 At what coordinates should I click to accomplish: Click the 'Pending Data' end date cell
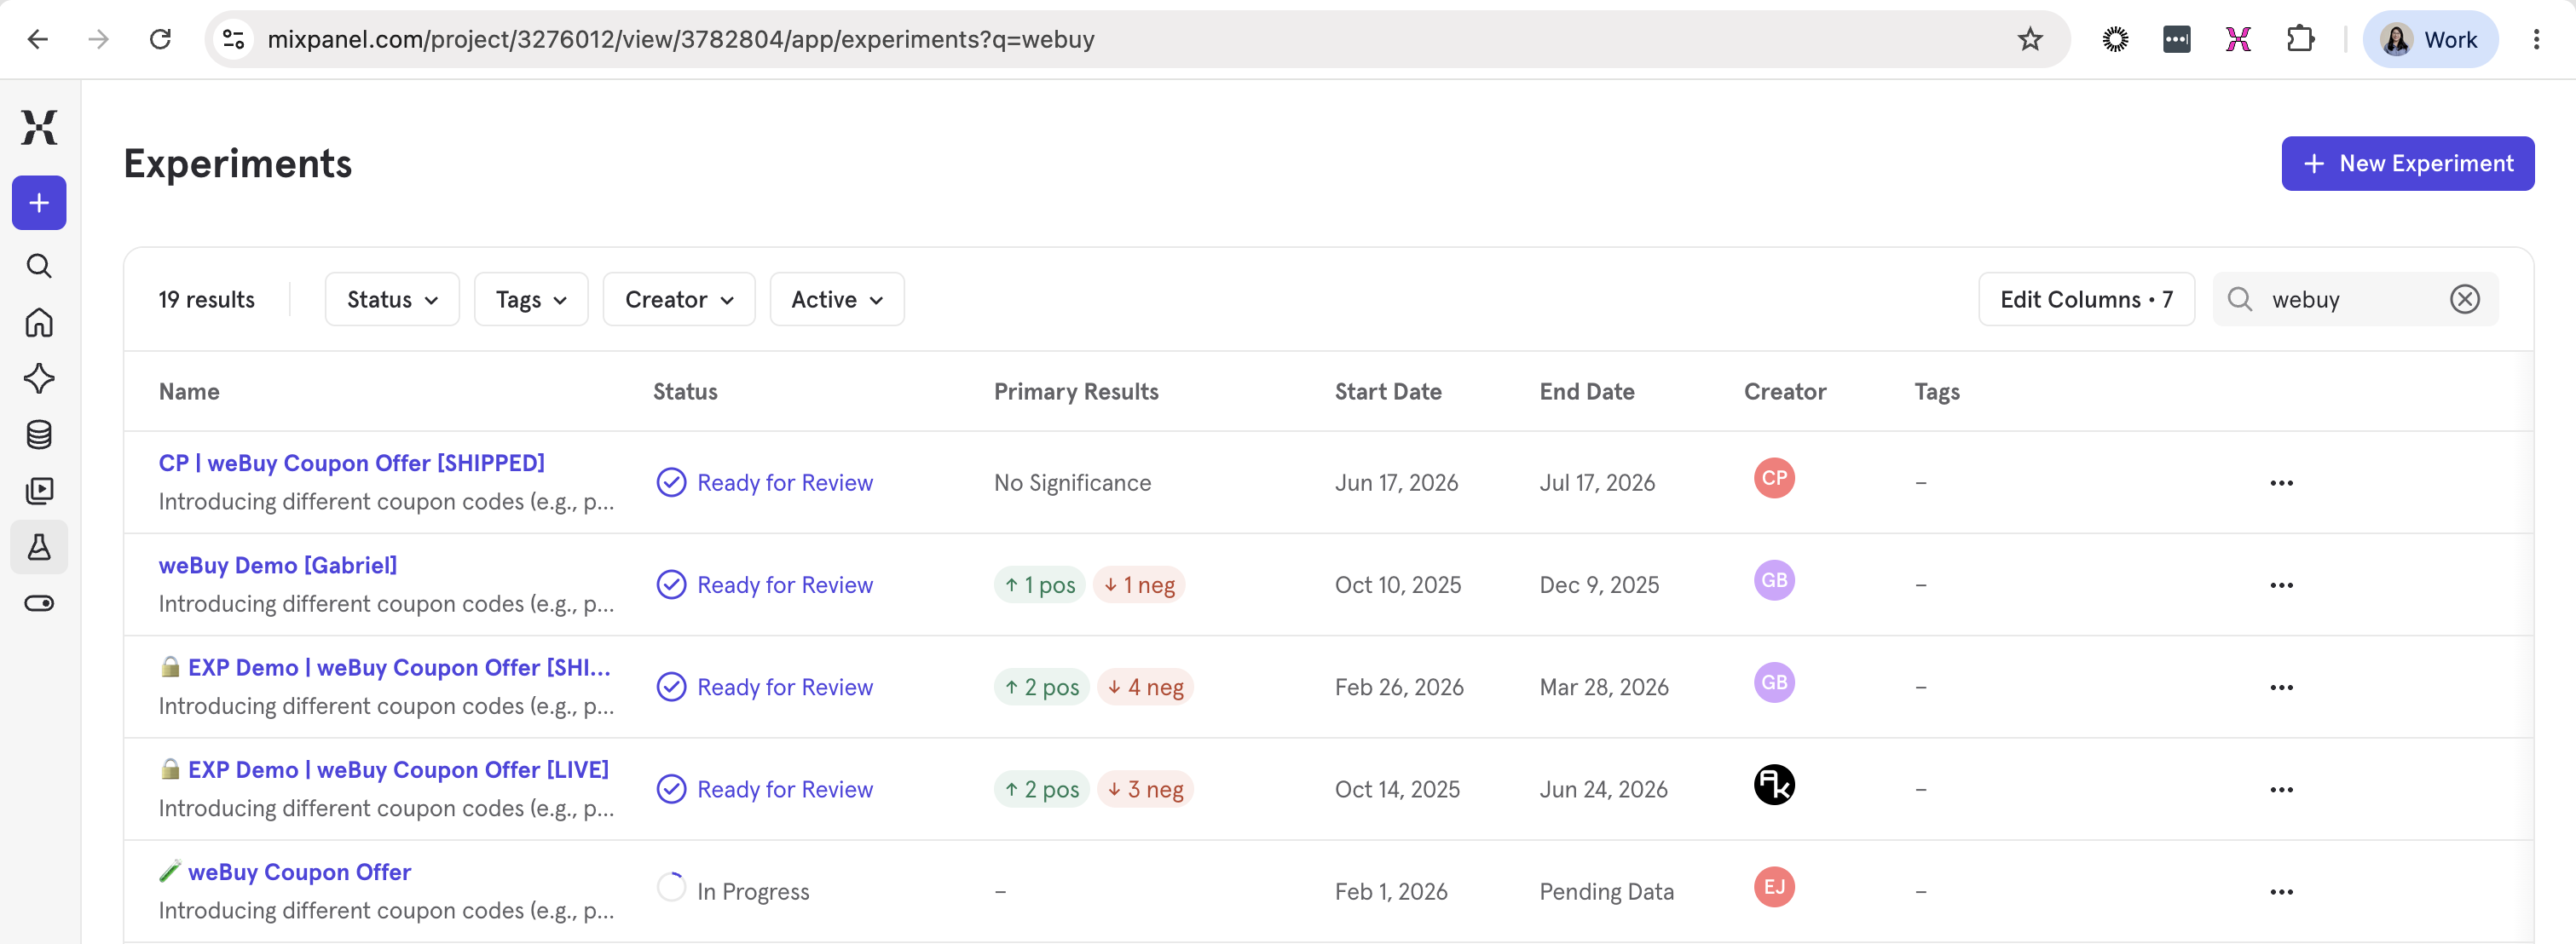click(x=1606, y=891)
